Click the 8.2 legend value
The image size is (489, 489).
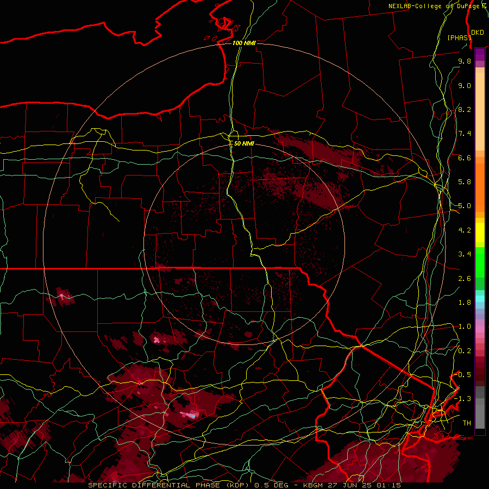coord(465,109)
